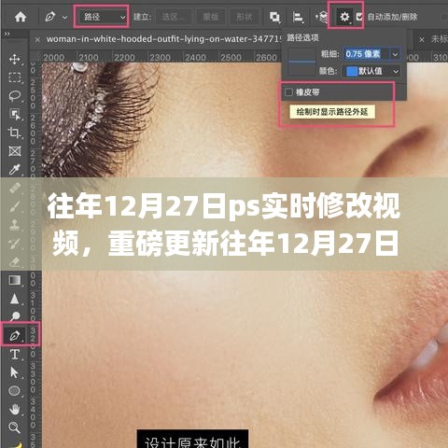
Task: Open the 路径 mode dropdown
Action: point(102,17)
